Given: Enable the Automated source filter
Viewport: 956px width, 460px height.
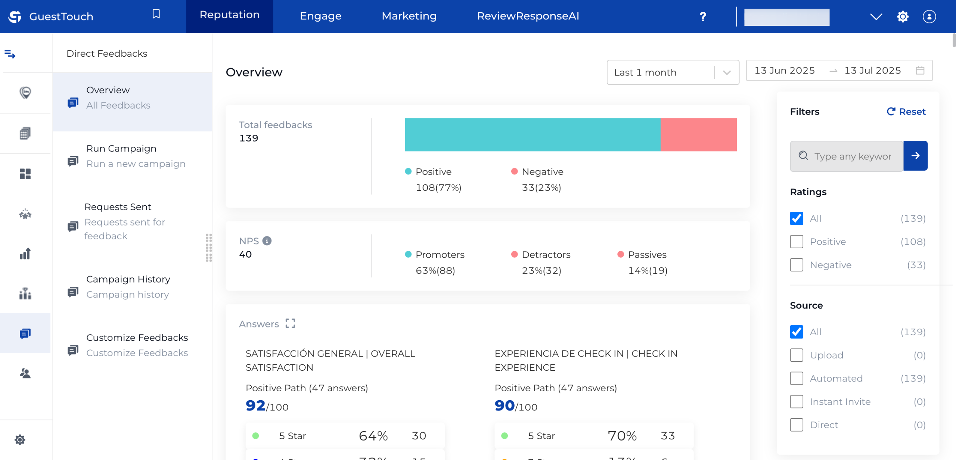Looking at the screenshot, I should coord(797,378).
